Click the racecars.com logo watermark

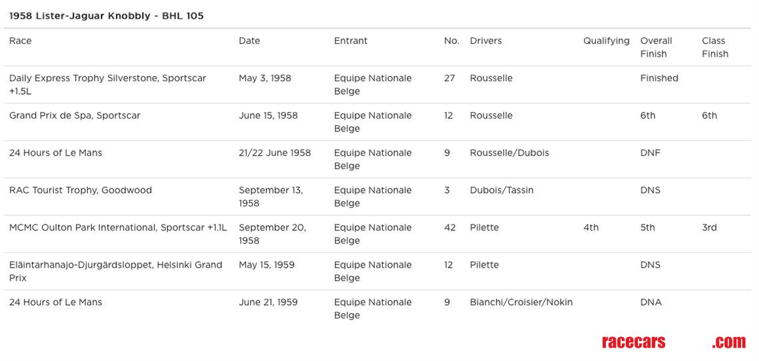[672, 342]
